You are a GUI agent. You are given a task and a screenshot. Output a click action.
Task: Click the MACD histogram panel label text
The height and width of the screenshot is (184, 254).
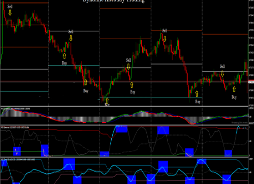(15, 109)
